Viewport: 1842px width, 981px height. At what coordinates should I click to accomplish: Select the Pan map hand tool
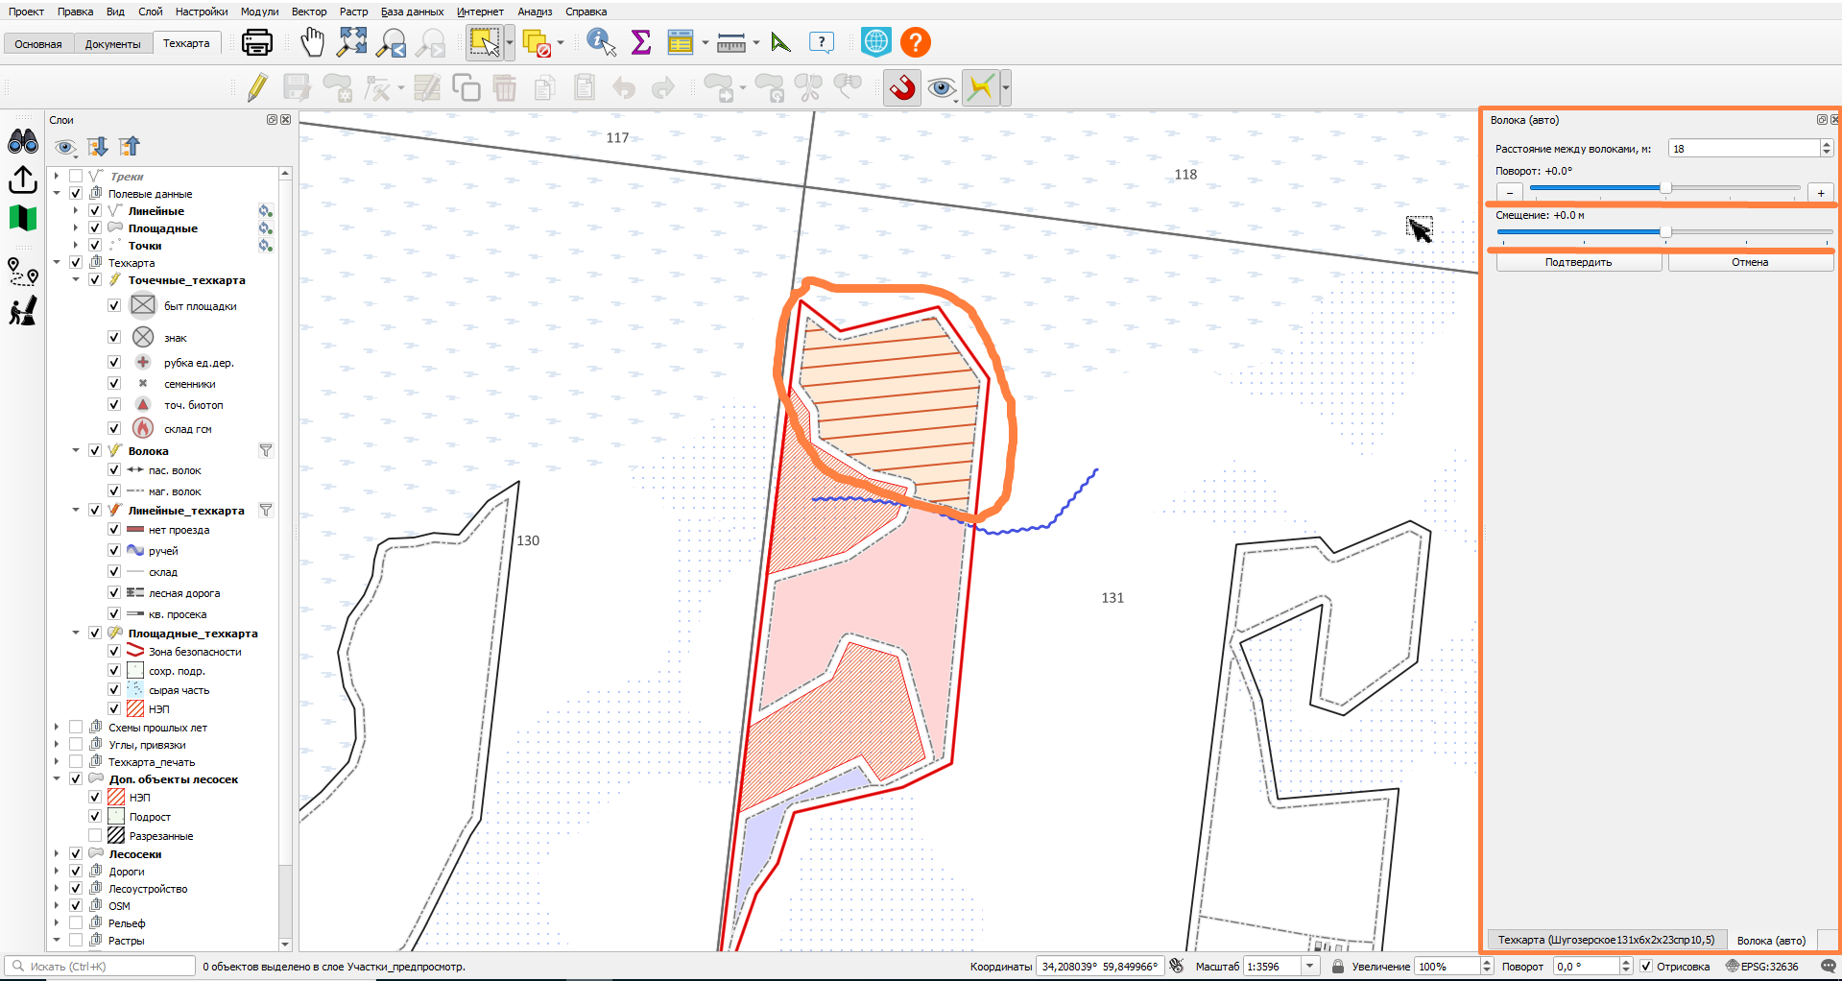pyautogui.click(x=312, y=42)
